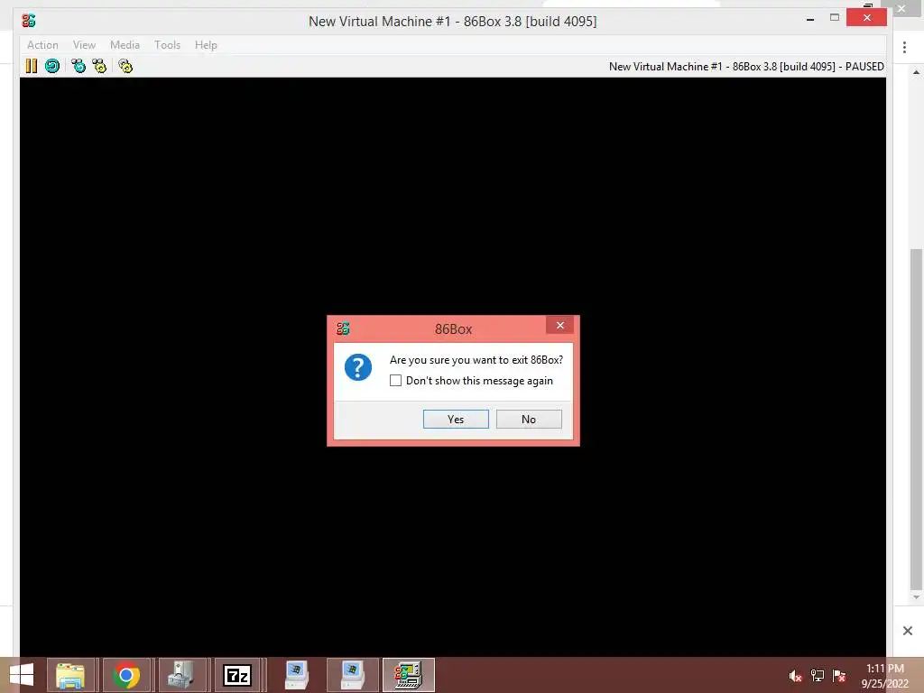Open the Windows Start button
The height and width of the screenshot is (693, 924).
tap(22, 675)
